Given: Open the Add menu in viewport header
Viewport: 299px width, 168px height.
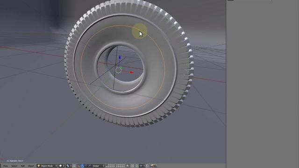Looking at the screenshot, I should click(x=22, y=166).
